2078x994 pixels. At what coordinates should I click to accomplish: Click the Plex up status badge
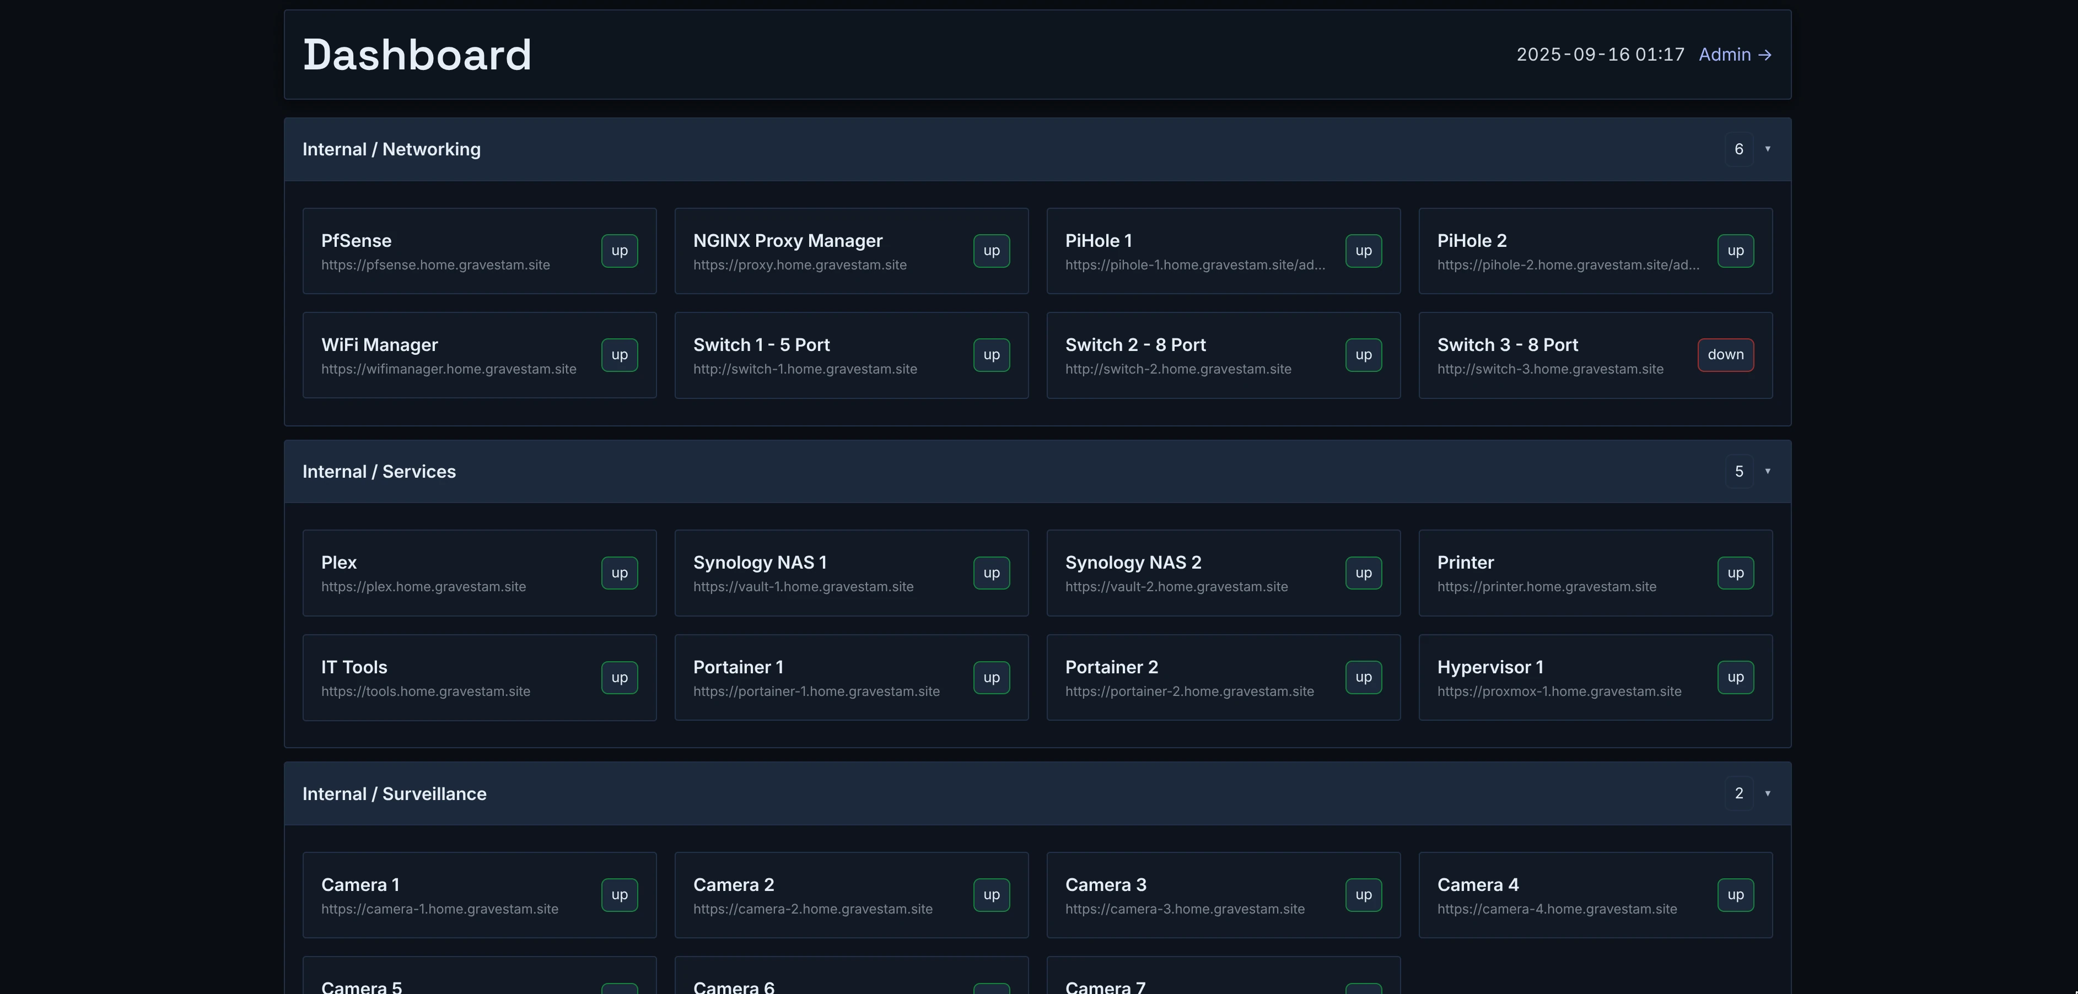(x=619, y=573)
